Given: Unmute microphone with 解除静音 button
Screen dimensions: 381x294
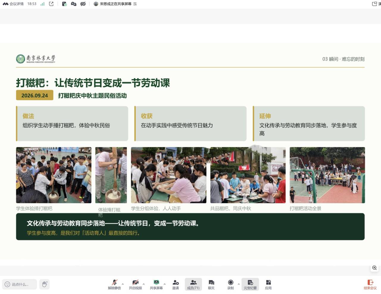Looking at the screenshot, I should (x=114, y=284).
